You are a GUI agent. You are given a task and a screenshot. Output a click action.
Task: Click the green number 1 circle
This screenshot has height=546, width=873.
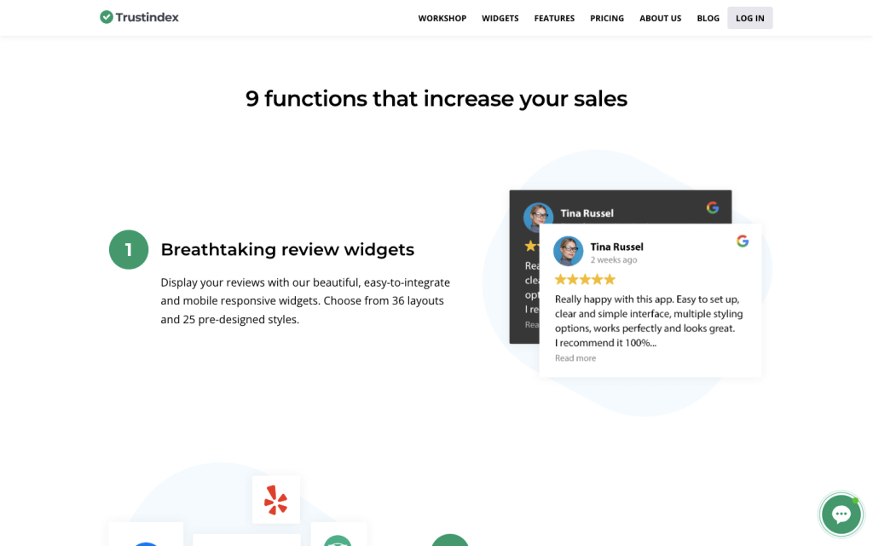[129, 250]
